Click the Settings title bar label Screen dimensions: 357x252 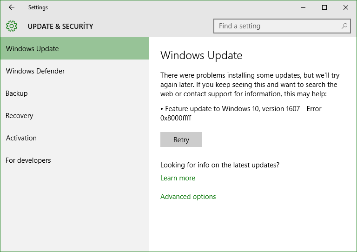pyautogui.click(x=38, y=7)
